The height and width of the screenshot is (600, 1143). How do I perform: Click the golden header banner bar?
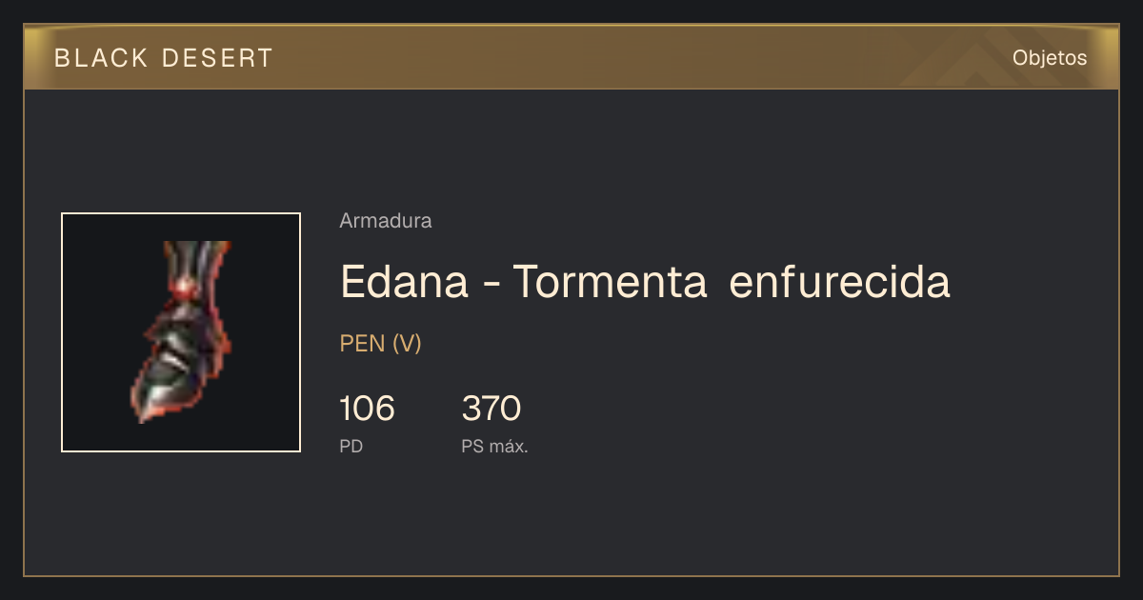571,57
